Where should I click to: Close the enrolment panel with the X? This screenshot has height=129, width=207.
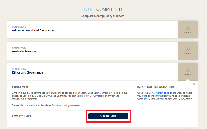[x=194, y=84]
